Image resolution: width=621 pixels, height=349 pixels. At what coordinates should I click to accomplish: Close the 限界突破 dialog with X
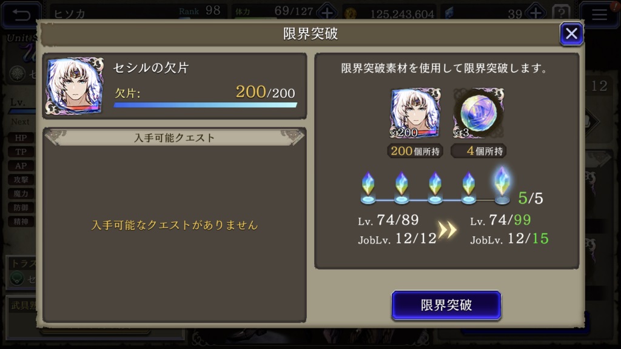[571, 34]
